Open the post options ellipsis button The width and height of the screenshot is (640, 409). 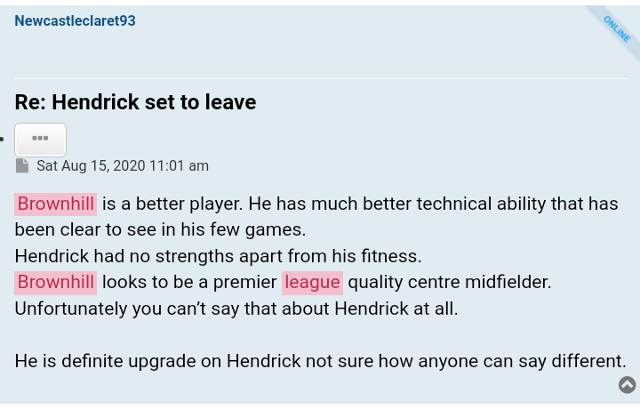pos(40,140)
